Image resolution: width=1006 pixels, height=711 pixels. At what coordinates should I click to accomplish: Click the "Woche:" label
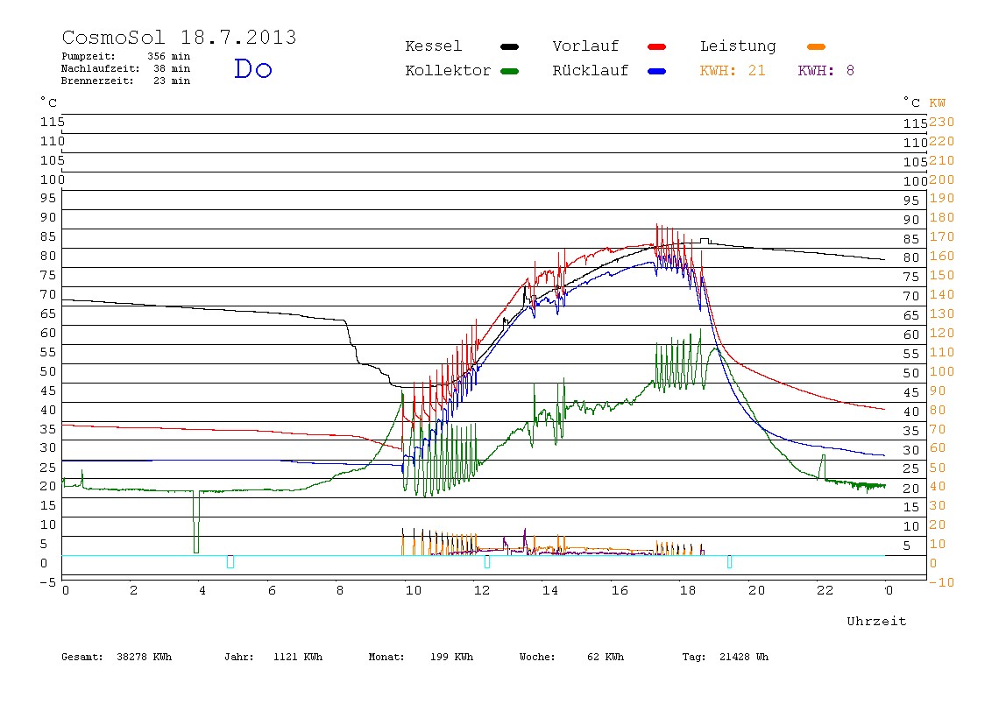[538, 657]
